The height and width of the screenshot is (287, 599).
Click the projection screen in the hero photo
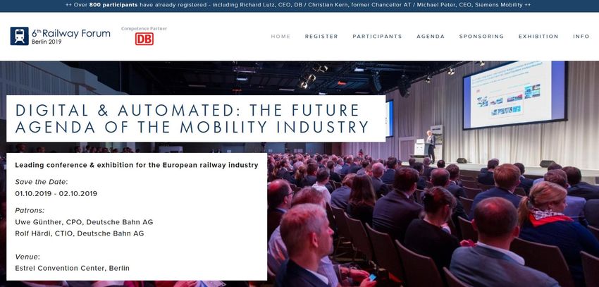pyautogui.click(x=512, y=94)
